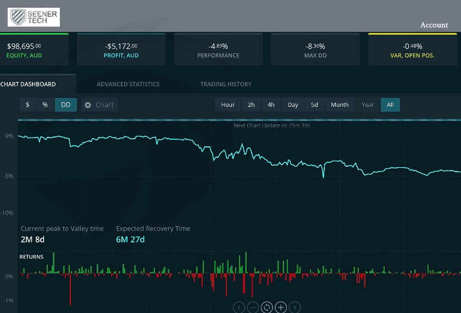Select the DD drawdown view

(65, 105)
